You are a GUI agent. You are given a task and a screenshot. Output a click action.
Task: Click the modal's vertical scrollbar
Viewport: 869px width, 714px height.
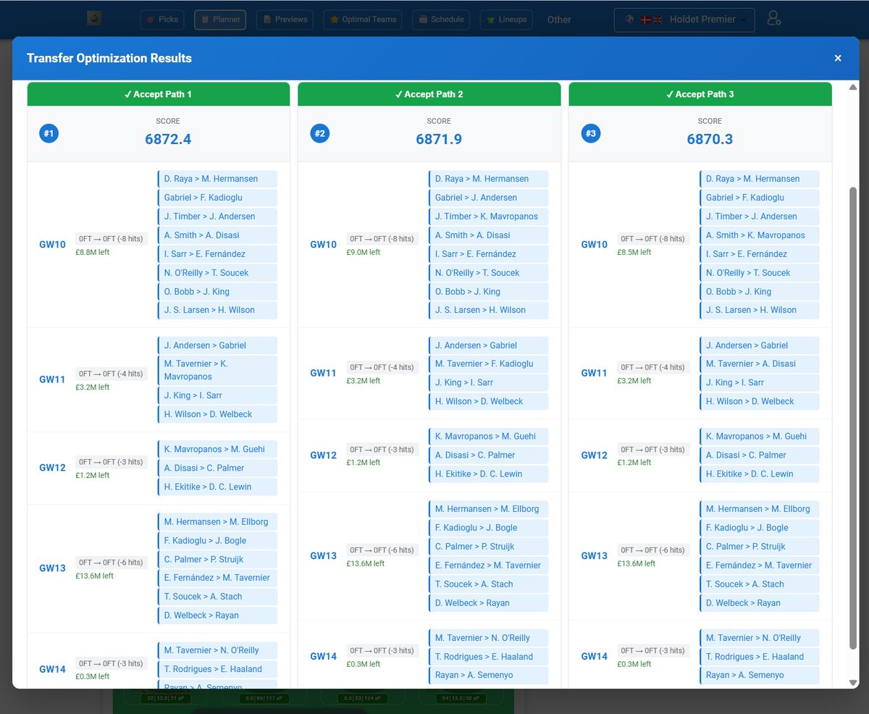point(852,419)
